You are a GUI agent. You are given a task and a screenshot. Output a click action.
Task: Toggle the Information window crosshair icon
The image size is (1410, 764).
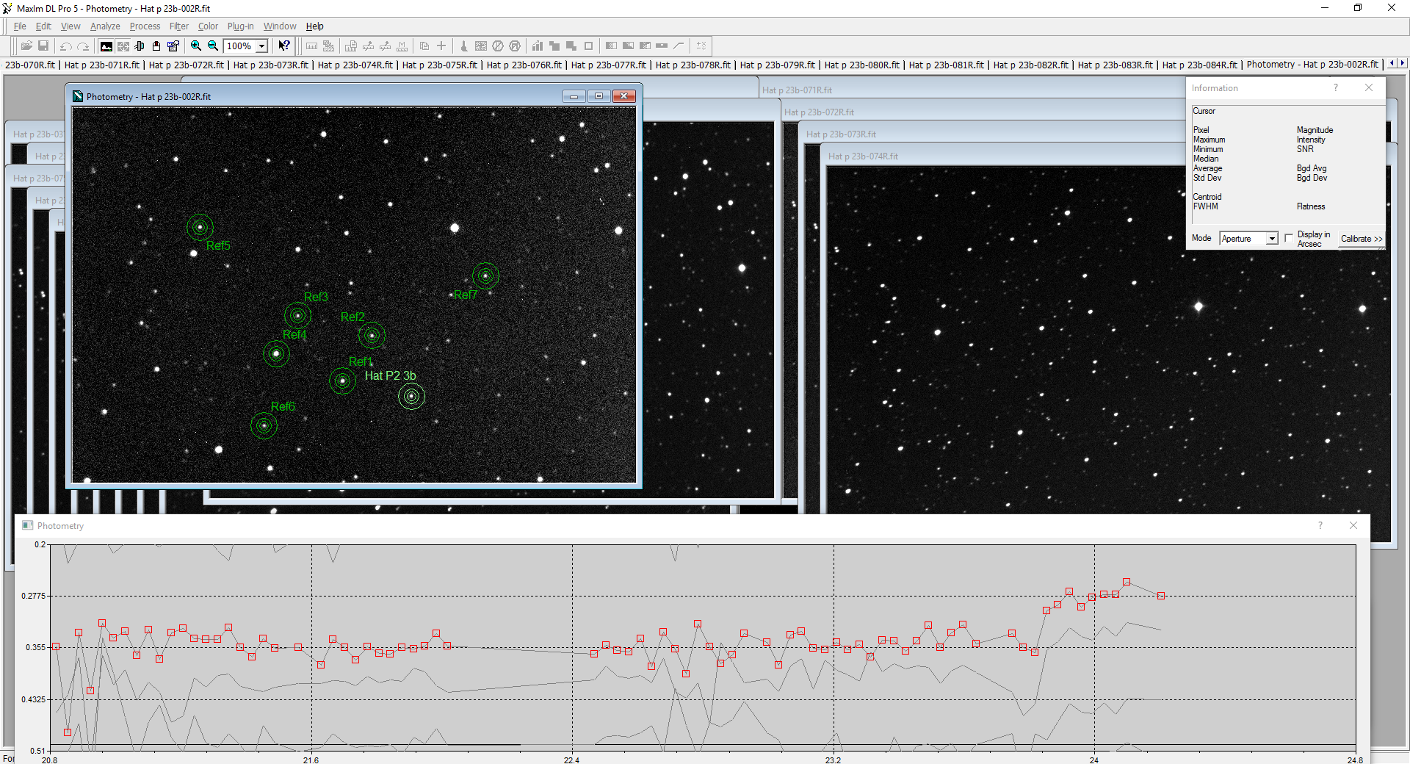[123, 46]
